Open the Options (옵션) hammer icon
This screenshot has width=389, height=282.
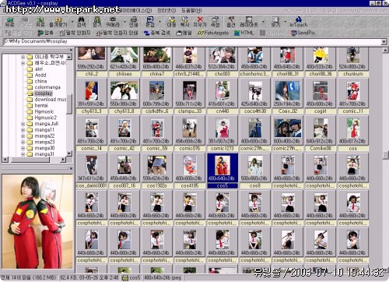click(x=231, y=22)
